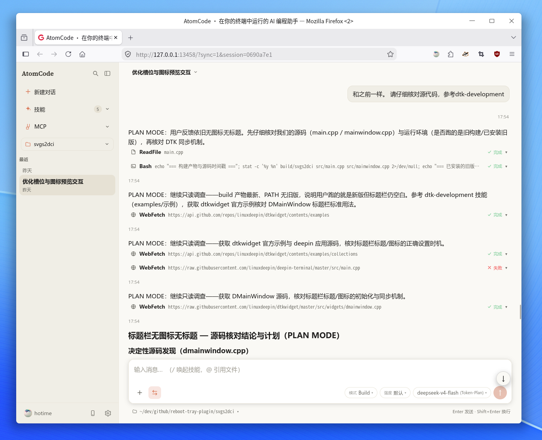Expand the MCP section chevron
The image size is (542, 440).
coord(107,127)
